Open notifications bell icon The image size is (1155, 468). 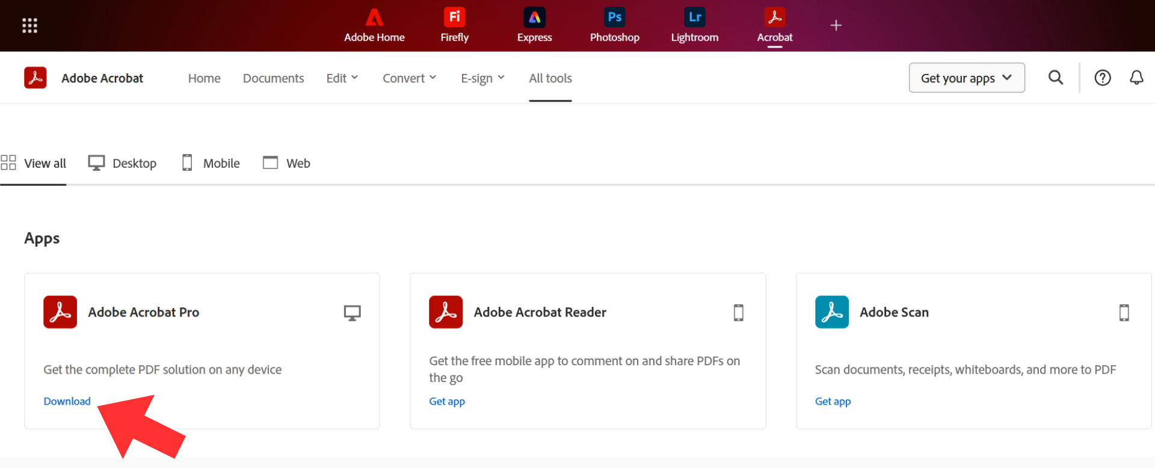(1136, 78)
